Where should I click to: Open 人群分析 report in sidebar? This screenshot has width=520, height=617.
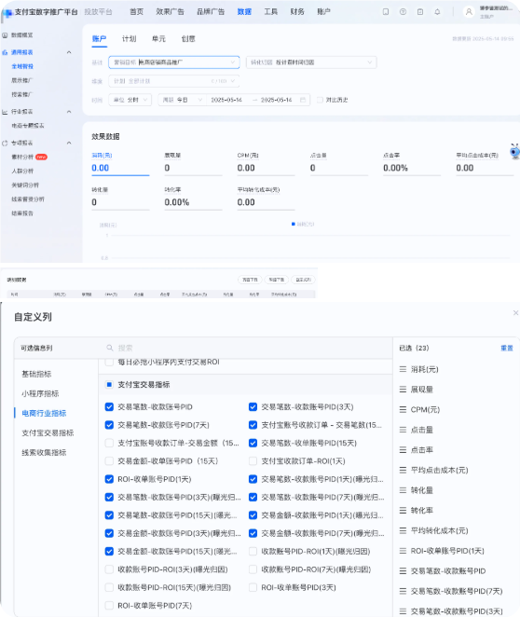pos(22,171)
